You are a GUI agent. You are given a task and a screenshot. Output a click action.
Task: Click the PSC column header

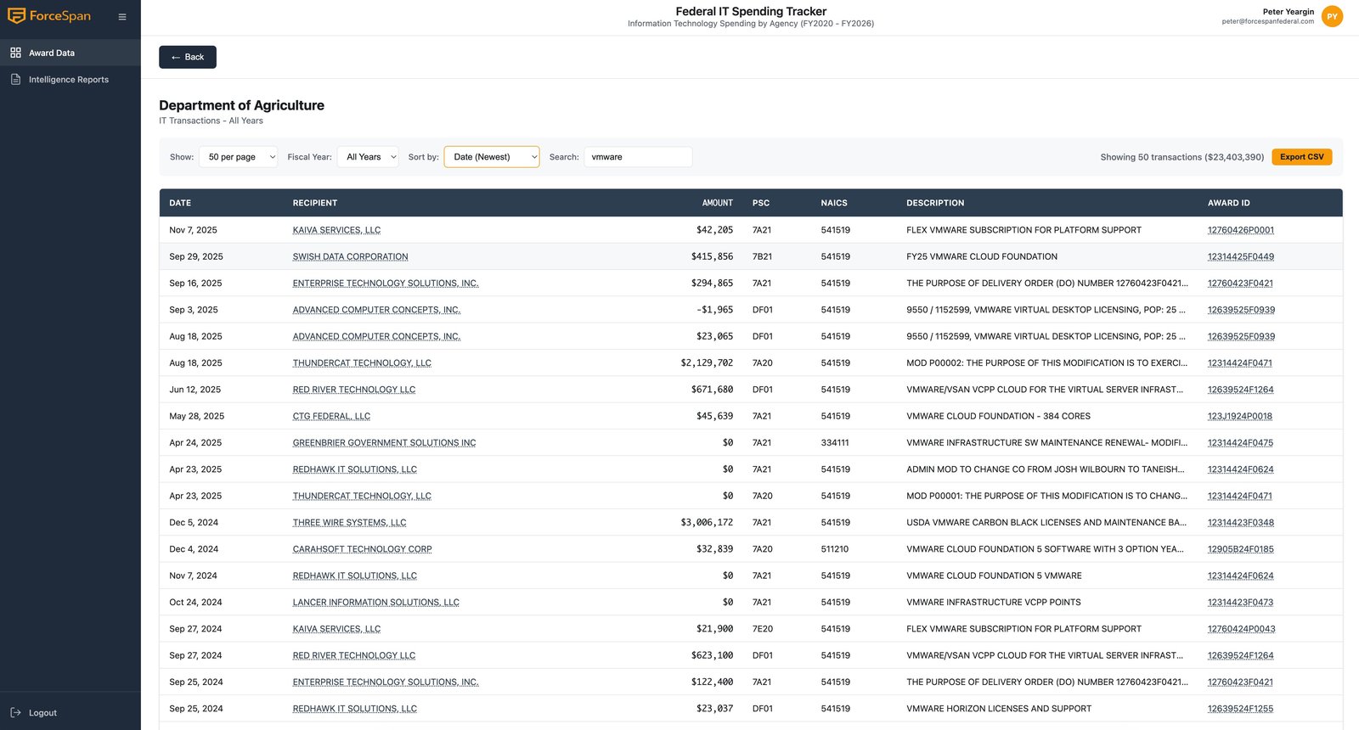761,203
